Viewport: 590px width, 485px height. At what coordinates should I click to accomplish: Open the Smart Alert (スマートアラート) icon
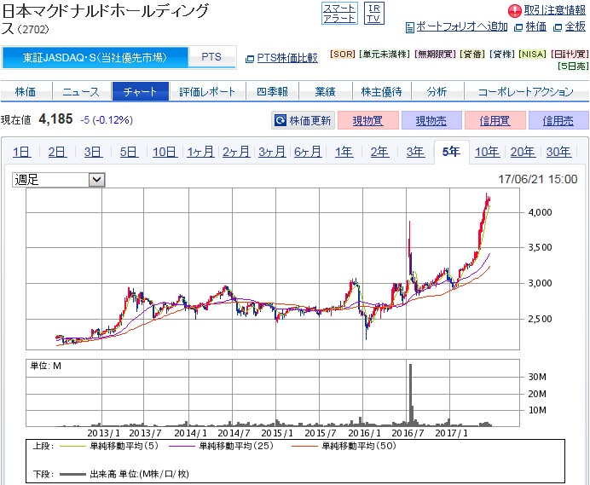[339, 14]
